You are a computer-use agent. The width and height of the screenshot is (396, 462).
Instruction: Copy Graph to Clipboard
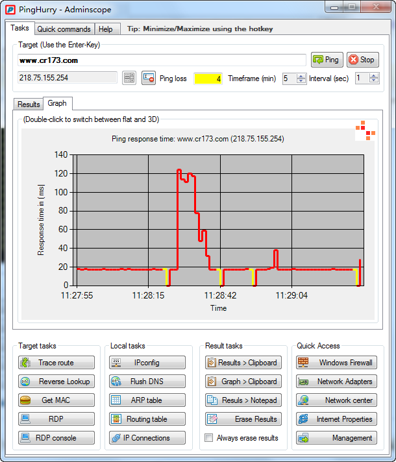click(243, 382)
